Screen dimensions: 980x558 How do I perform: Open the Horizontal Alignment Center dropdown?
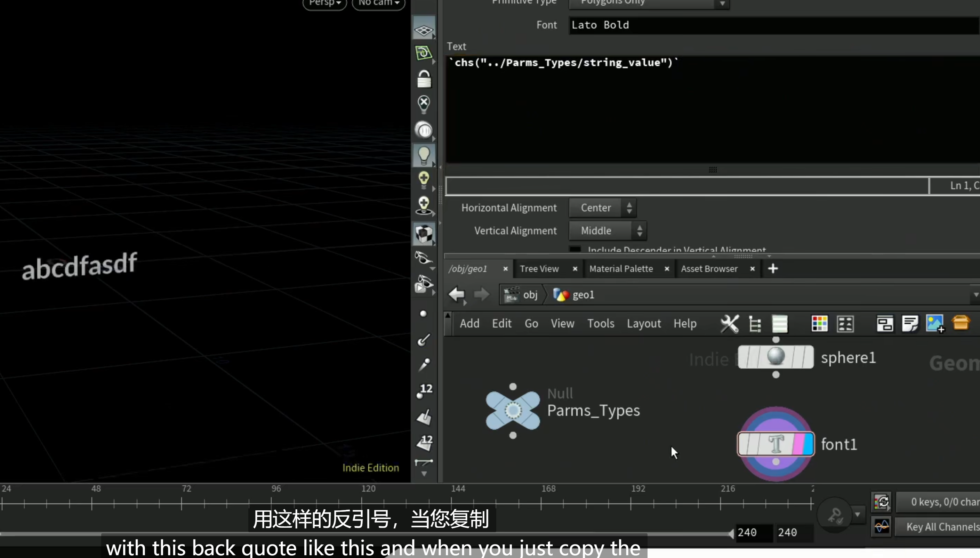[x=602, y=208]
